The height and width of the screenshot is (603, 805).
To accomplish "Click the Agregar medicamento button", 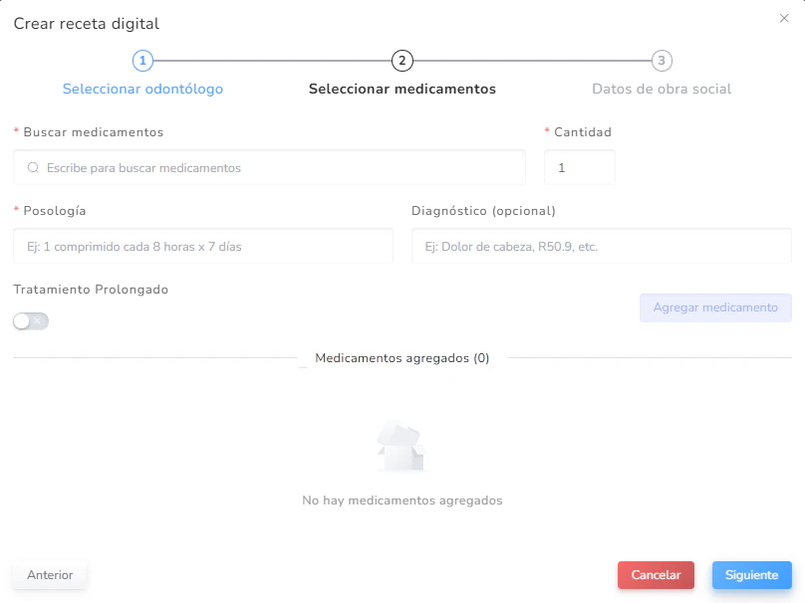I will click(x=715, y=307).
